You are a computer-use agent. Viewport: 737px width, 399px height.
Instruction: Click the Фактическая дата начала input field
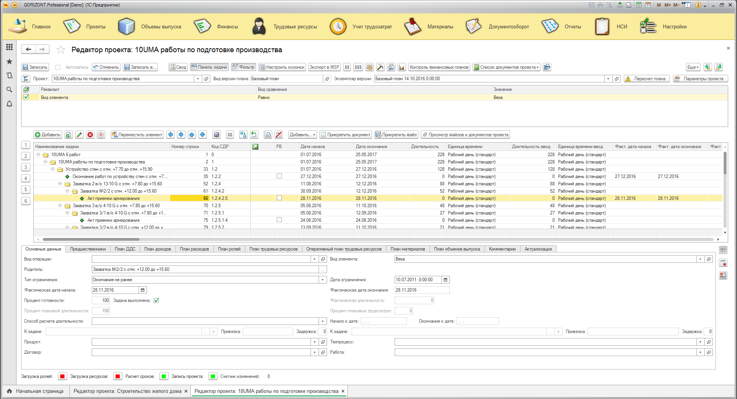pos(115,290)
